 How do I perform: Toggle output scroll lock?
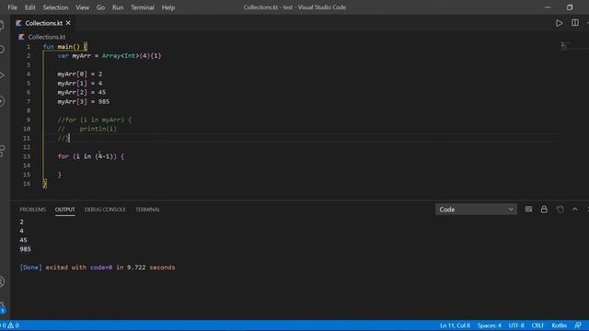coord(544,210)
